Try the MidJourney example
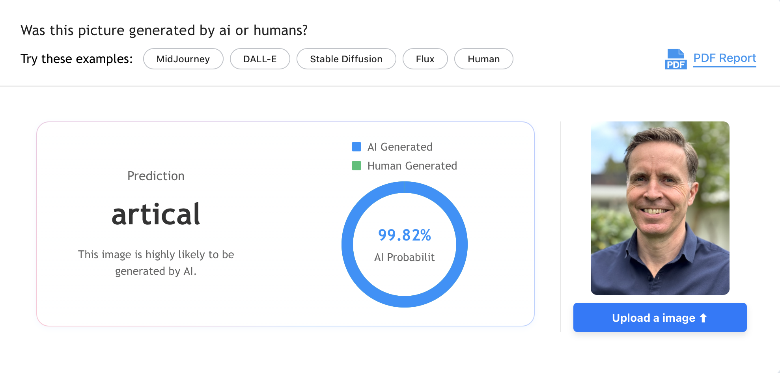Viewport: 780px width, 373px height. tap(183, 59)
